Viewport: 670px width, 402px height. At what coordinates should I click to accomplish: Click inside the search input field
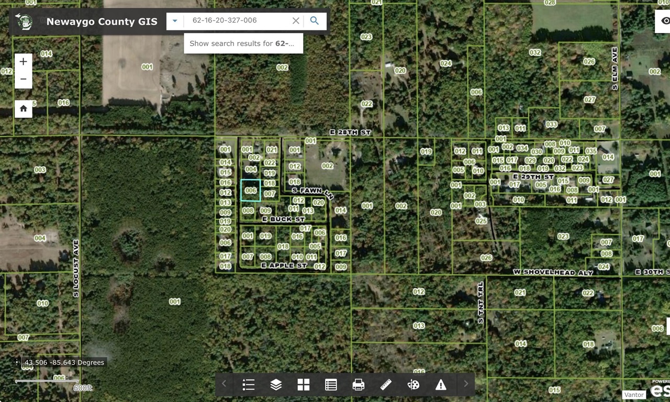pos(236,20)
